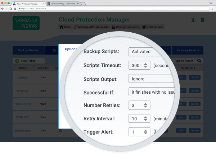Image resolution: width=216 pixels, height=154 pixels.
Task: Switch to Recovery Monitor tab
Action: point(188,50)
